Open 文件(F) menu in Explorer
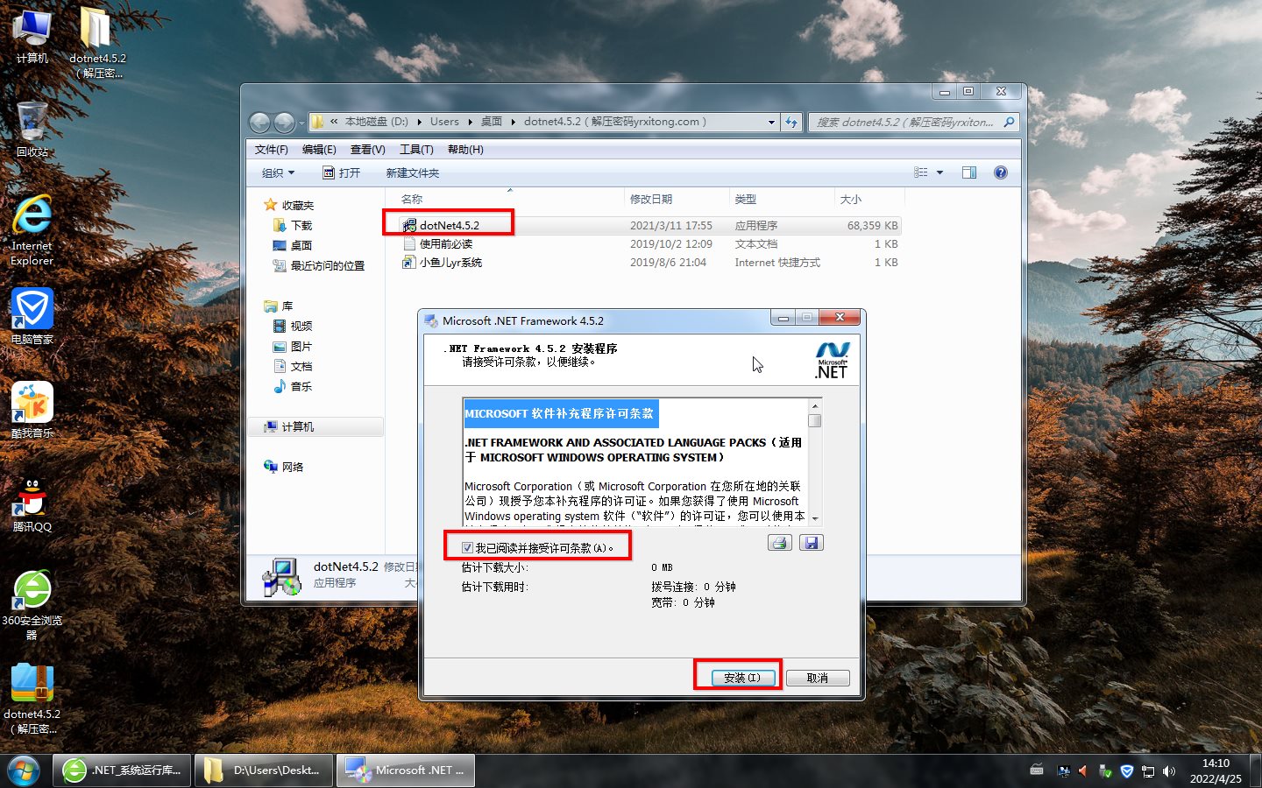 pyautogui.click(x=272, y=150)
